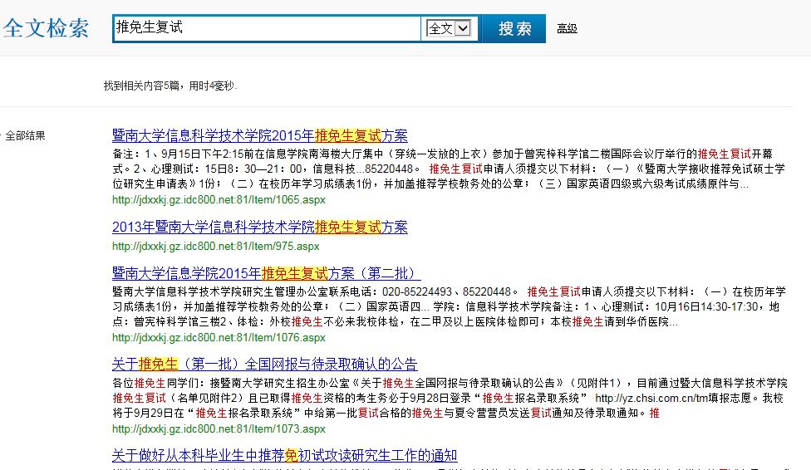Open result 关于做好从本科毕业生中推荐免初试攻读研究生工作的通知
Viewport: 811px width, 470px height.
284,456
